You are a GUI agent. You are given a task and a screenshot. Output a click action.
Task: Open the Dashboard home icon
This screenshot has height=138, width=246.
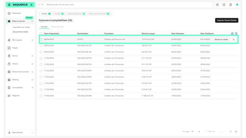[9, 13]
